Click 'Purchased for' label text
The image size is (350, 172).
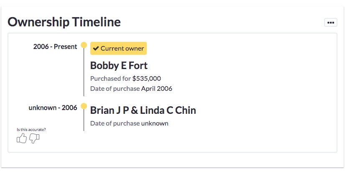[x=110, y=78]
